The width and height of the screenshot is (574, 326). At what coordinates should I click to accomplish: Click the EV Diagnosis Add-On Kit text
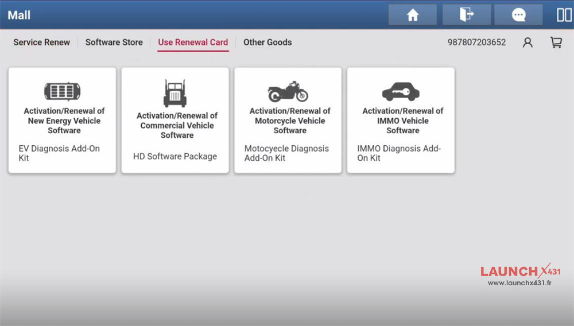point(59,153)
